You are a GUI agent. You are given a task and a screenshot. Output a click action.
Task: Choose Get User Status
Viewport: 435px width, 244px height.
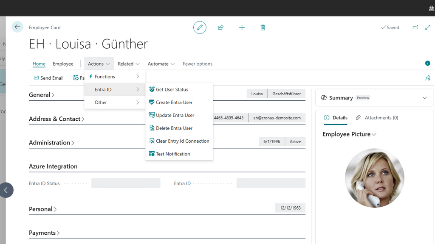[x=179, y=89]
